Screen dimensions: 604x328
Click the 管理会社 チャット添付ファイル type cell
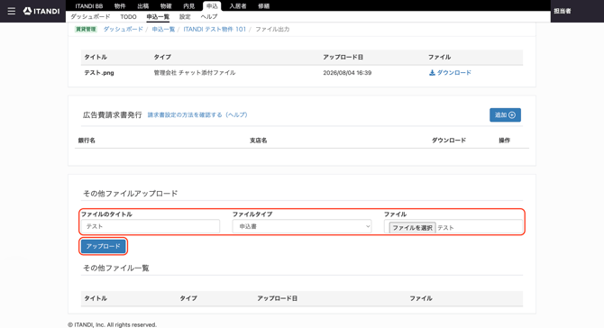(x=195, y=73)
